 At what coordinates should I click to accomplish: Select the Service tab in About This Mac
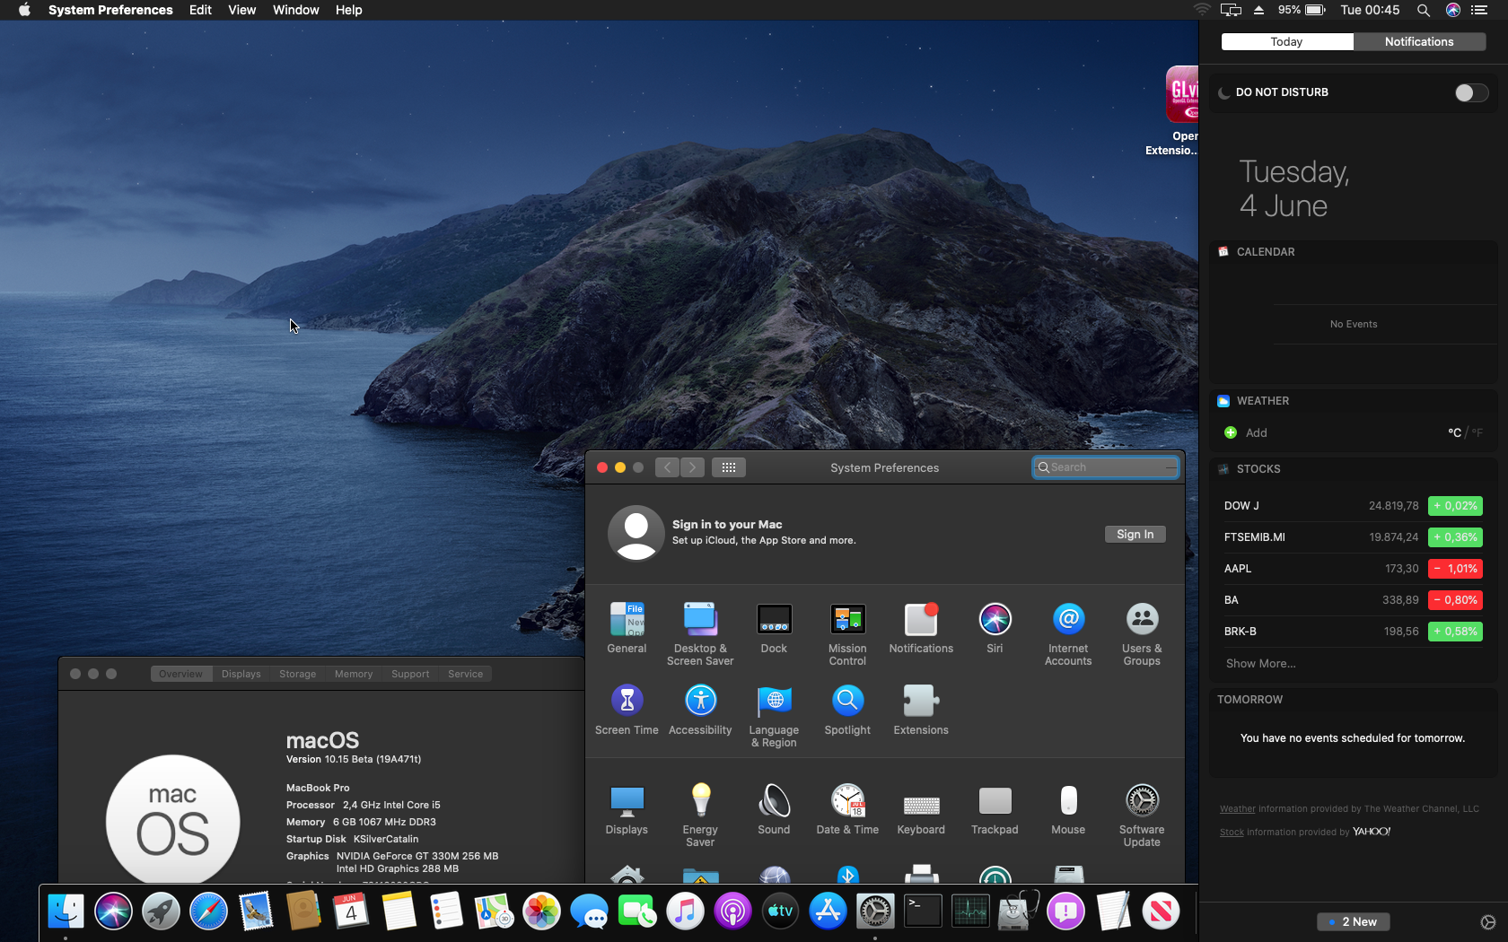465,674
